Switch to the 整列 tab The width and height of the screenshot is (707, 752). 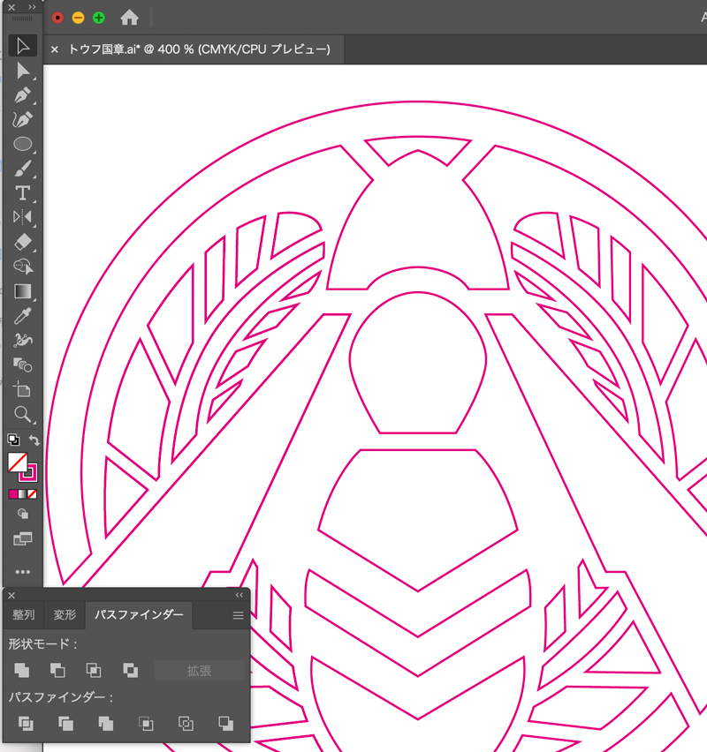[24, 615]
